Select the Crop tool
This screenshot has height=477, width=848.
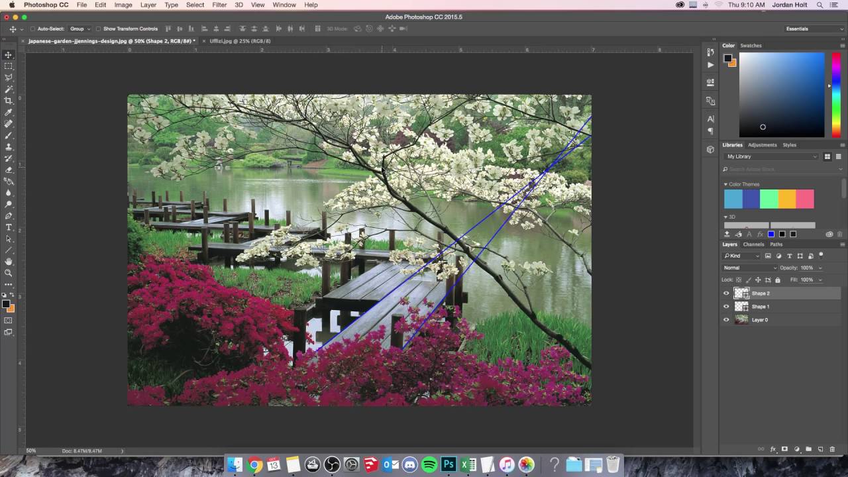pos(9,101)
